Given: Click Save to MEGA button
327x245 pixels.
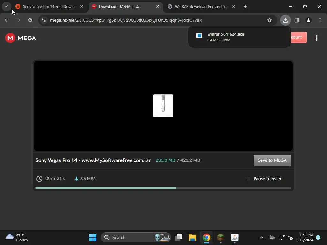Looking at the screenshot, I should pos(272,160).
